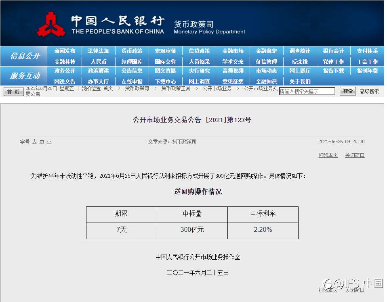Open 网上展厅 under 服务互动
387x302 pixels.
click(x=300, y=71)
